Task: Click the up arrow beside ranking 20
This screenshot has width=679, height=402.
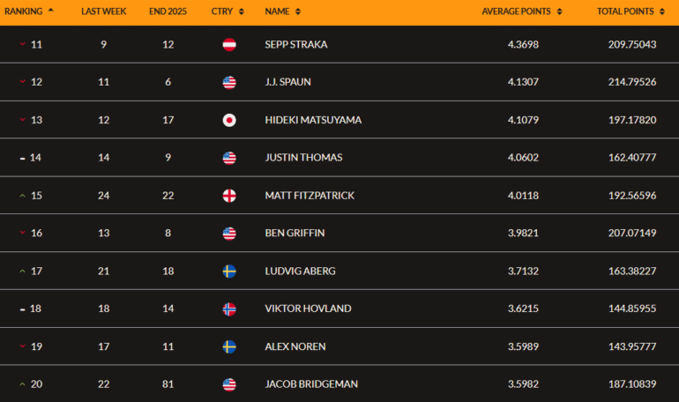Action: coord(22,384)
